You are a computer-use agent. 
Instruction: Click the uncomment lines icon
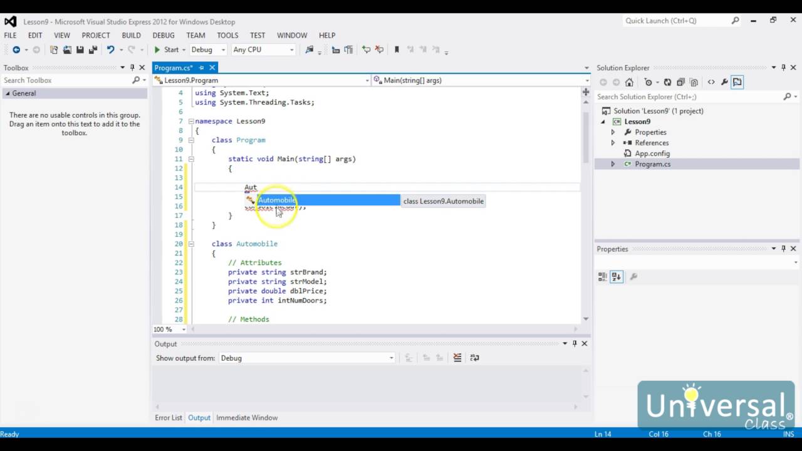(379, 49)
